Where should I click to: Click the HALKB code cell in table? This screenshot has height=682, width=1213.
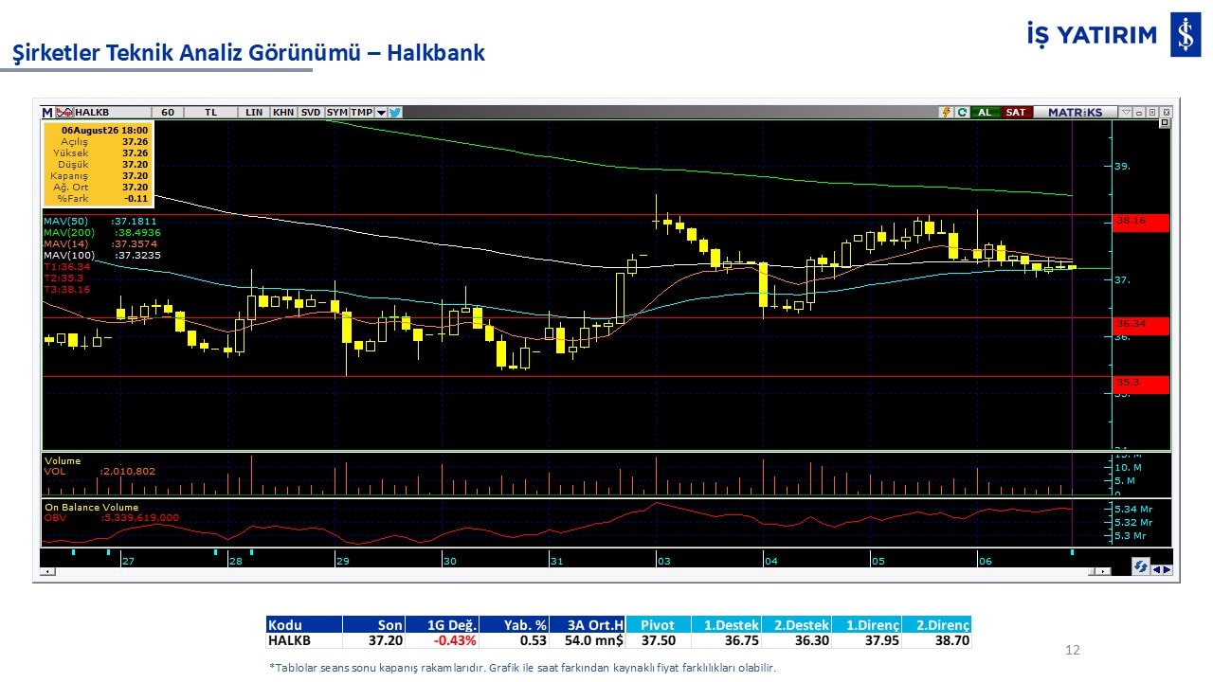coord(303,640)
